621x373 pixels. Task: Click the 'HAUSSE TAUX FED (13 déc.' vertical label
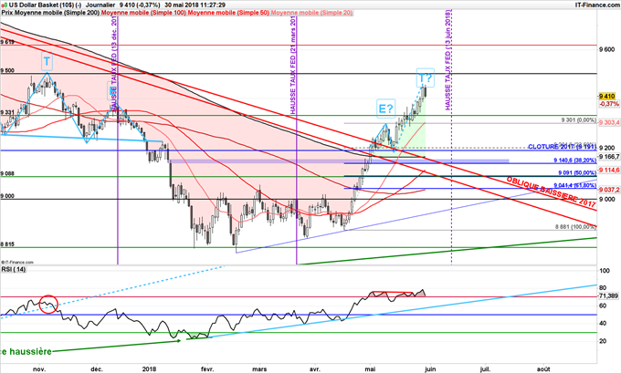click(114, 63)
